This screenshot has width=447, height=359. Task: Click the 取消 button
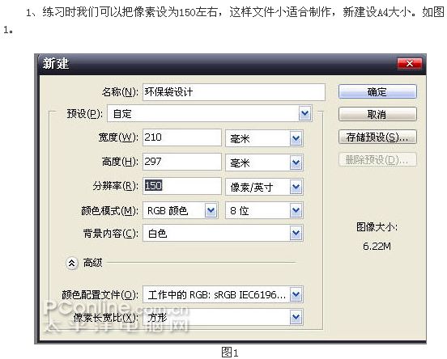click(377, 115)
